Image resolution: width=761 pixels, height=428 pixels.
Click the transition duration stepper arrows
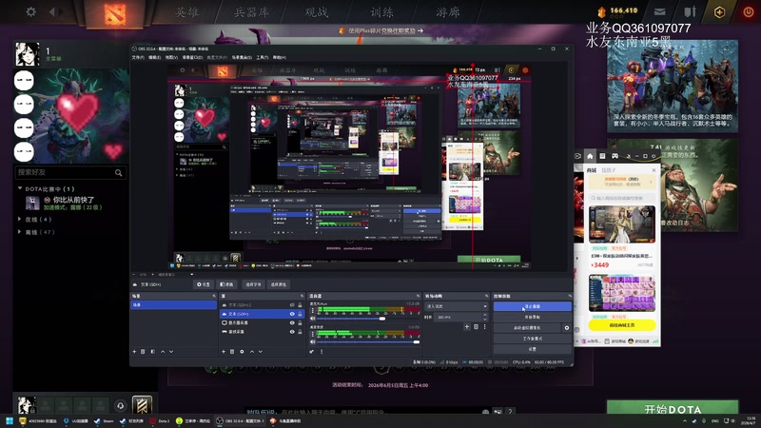[x=486, y=317]
